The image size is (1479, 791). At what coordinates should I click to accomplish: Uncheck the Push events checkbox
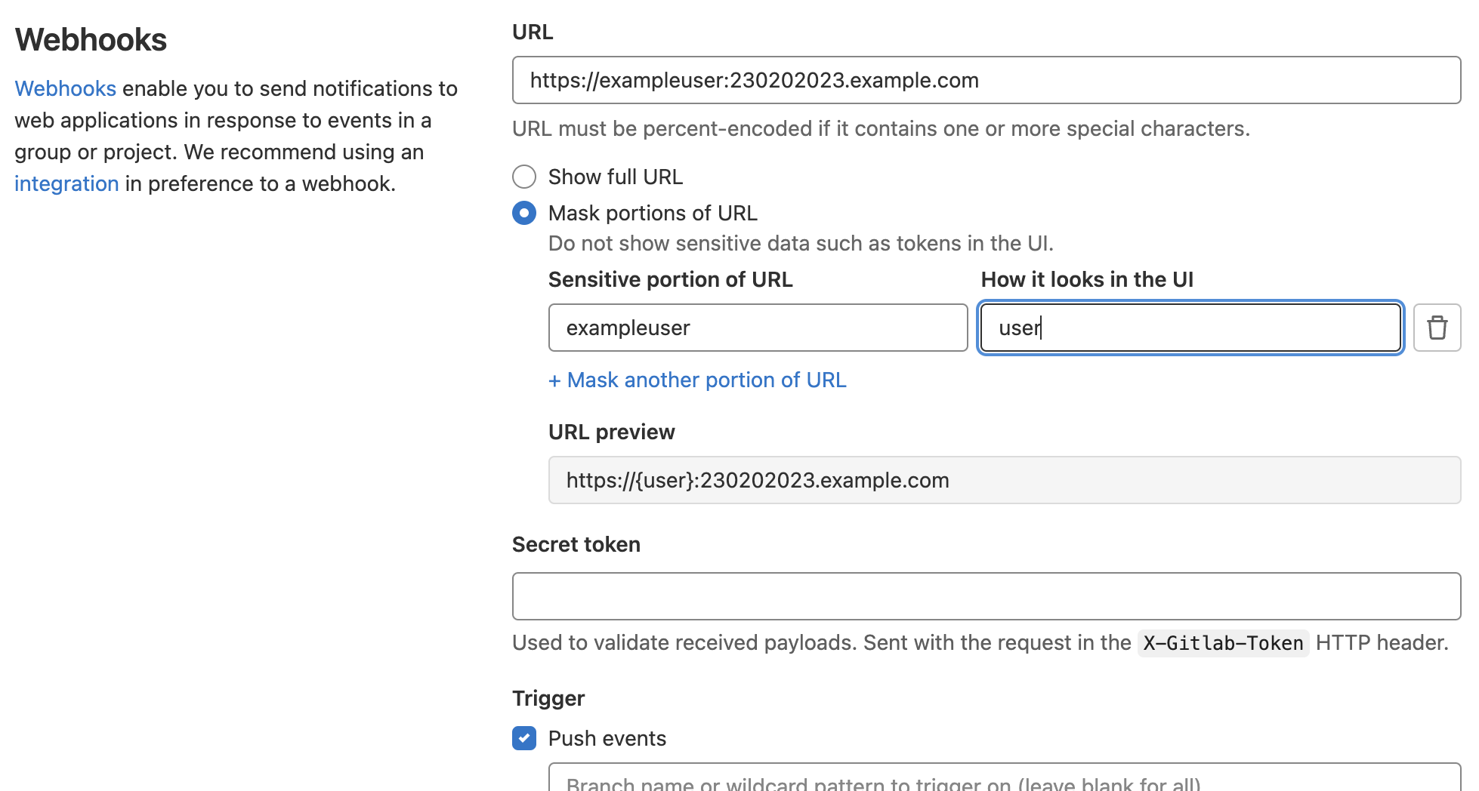(x=523, y=738)
